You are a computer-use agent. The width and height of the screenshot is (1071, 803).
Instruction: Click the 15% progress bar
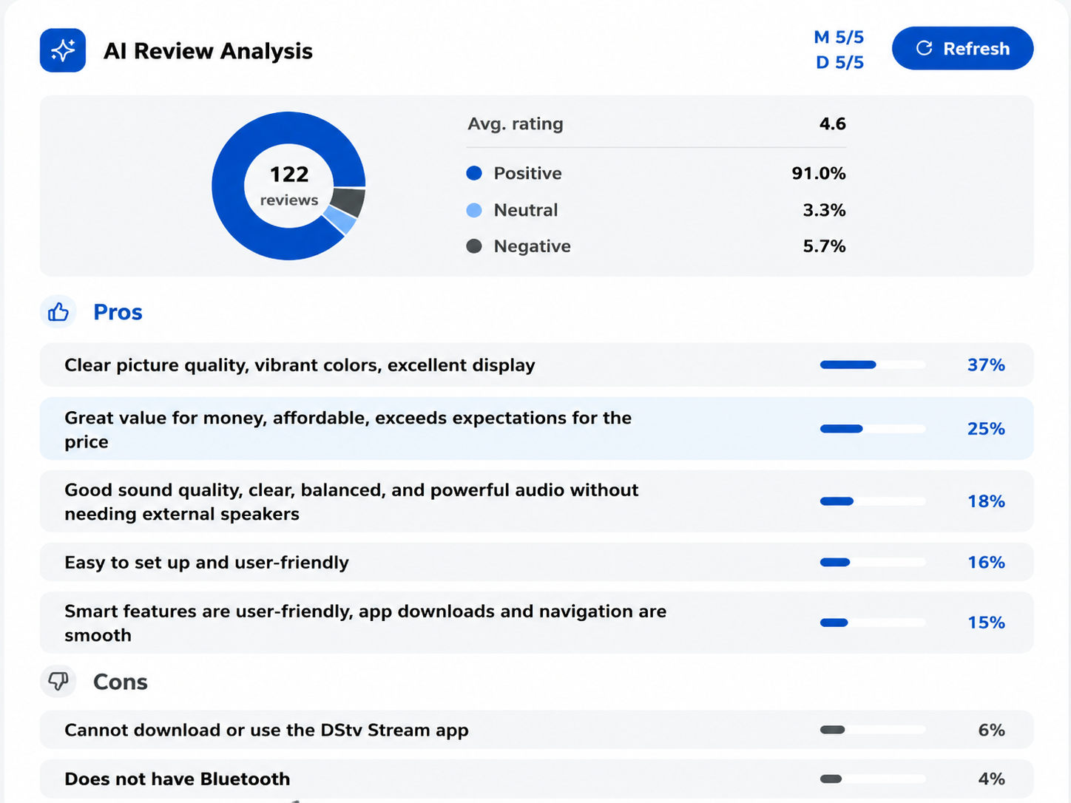tap(873, 623)
